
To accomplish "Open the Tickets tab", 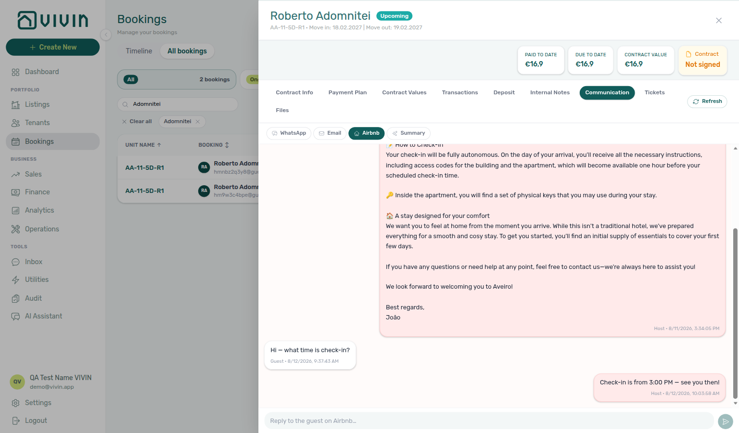I will pyautogui.click(x=655, y=93).
